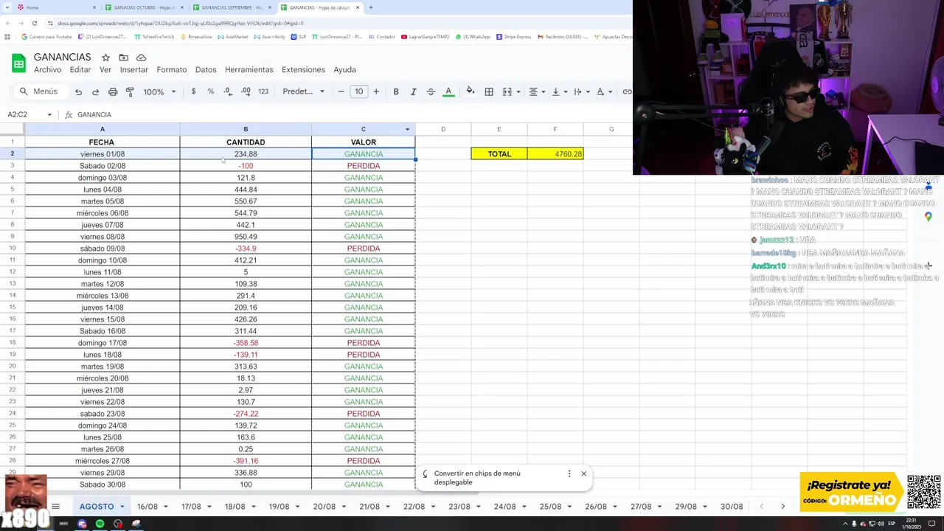Expand the name box dropdown arrow
Viewport: 944px width, 531px height.
tap(49, 114)
